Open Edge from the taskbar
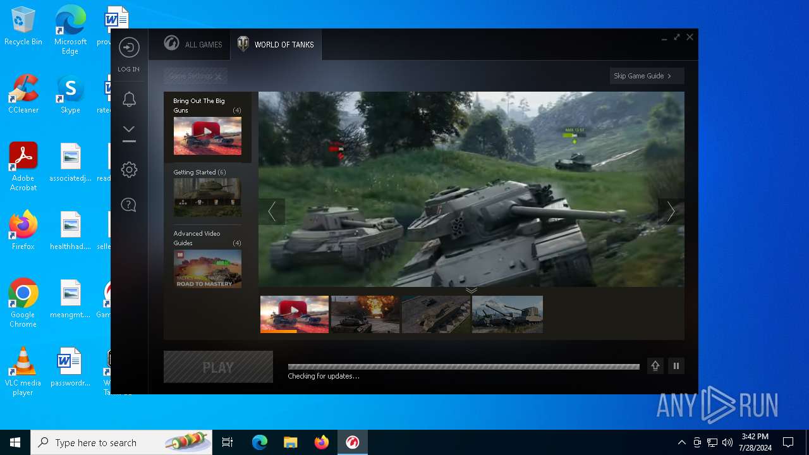809x455 pixels. pos(260,442)
